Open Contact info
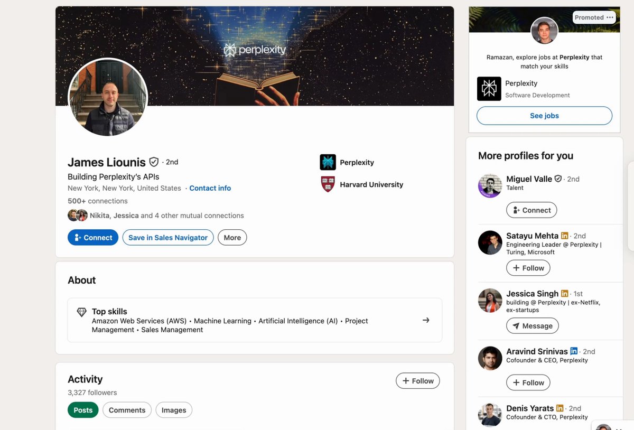634x430 pixels. pos(210,188)
